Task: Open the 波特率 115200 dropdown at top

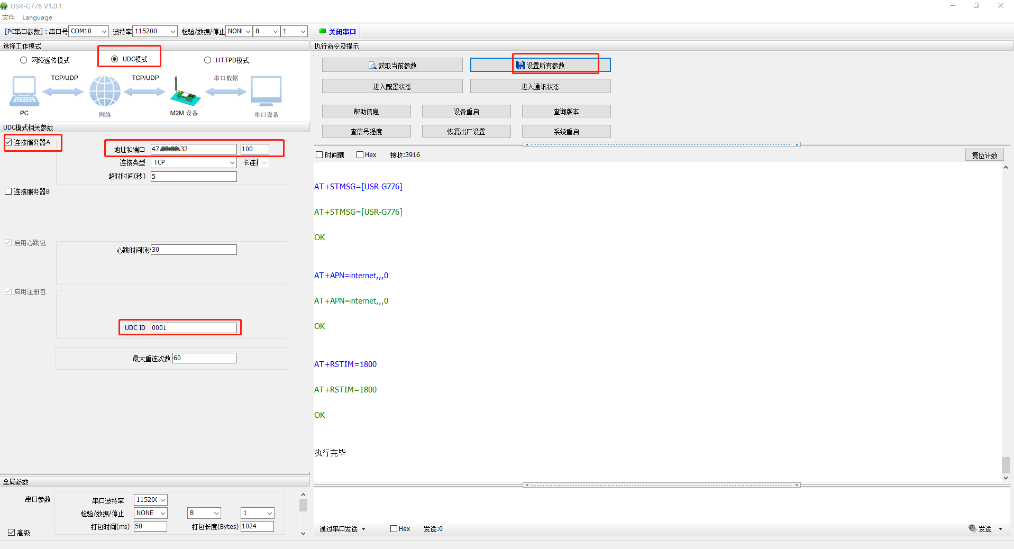Action: pos(172,32)
